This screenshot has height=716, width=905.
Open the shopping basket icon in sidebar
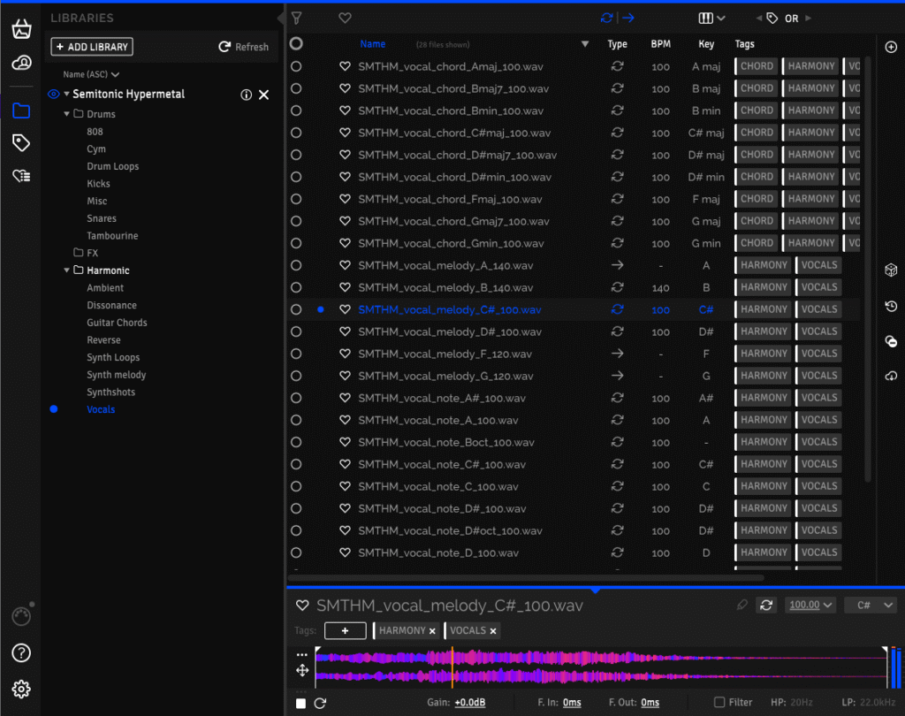click(21, 29)
